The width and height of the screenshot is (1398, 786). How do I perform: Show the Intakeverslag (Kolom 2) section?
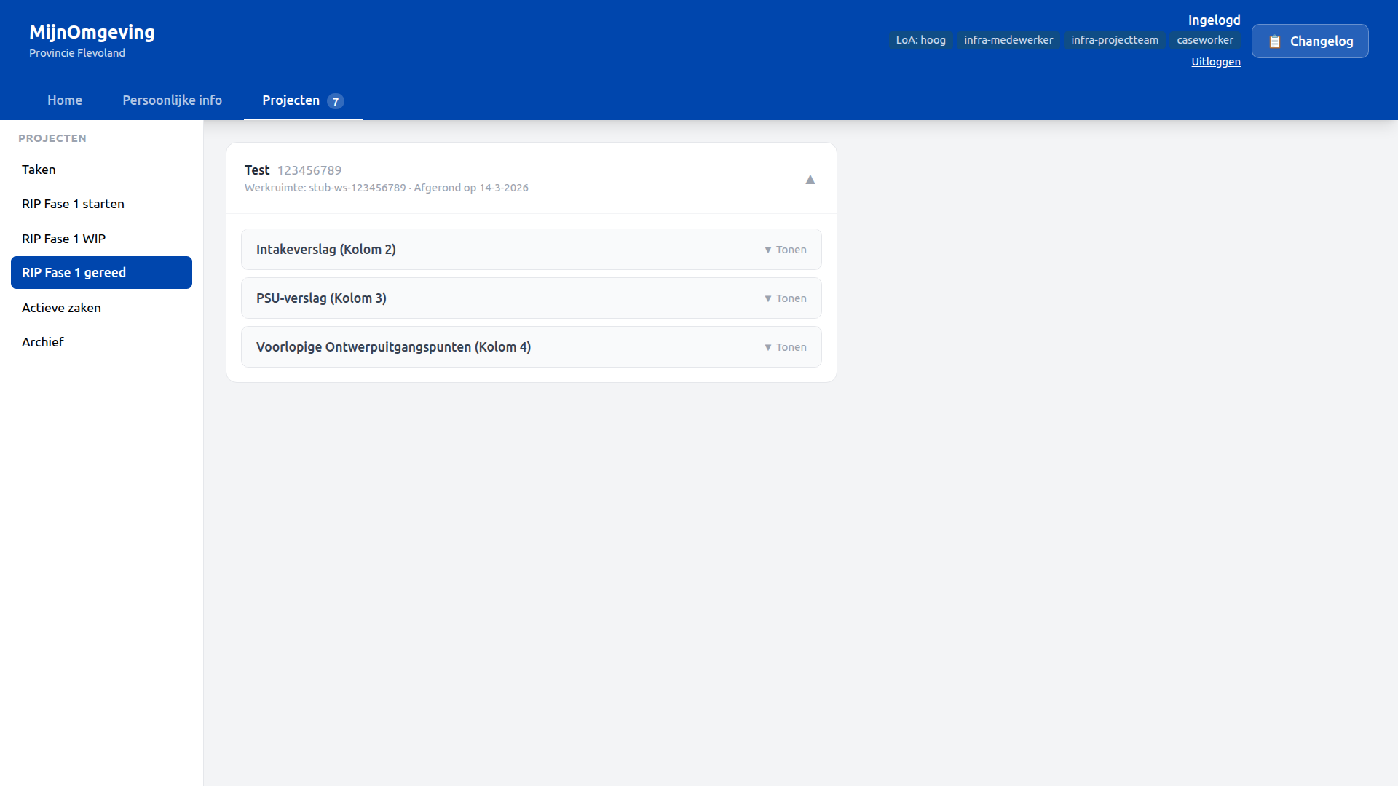pyautogui.click(x=786, y=249)
